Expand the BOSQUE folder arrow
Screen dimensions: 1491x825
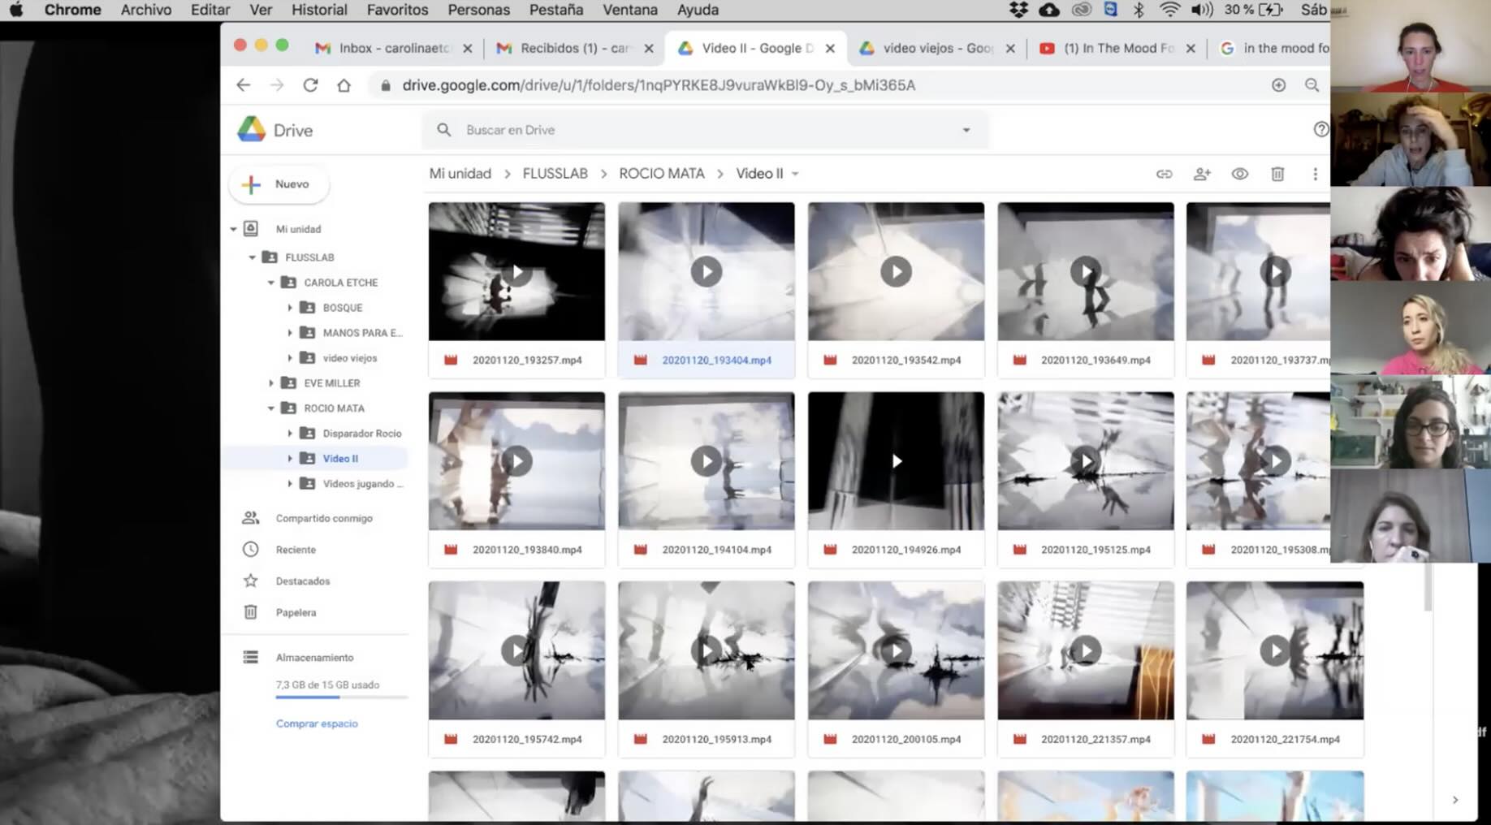290,308
